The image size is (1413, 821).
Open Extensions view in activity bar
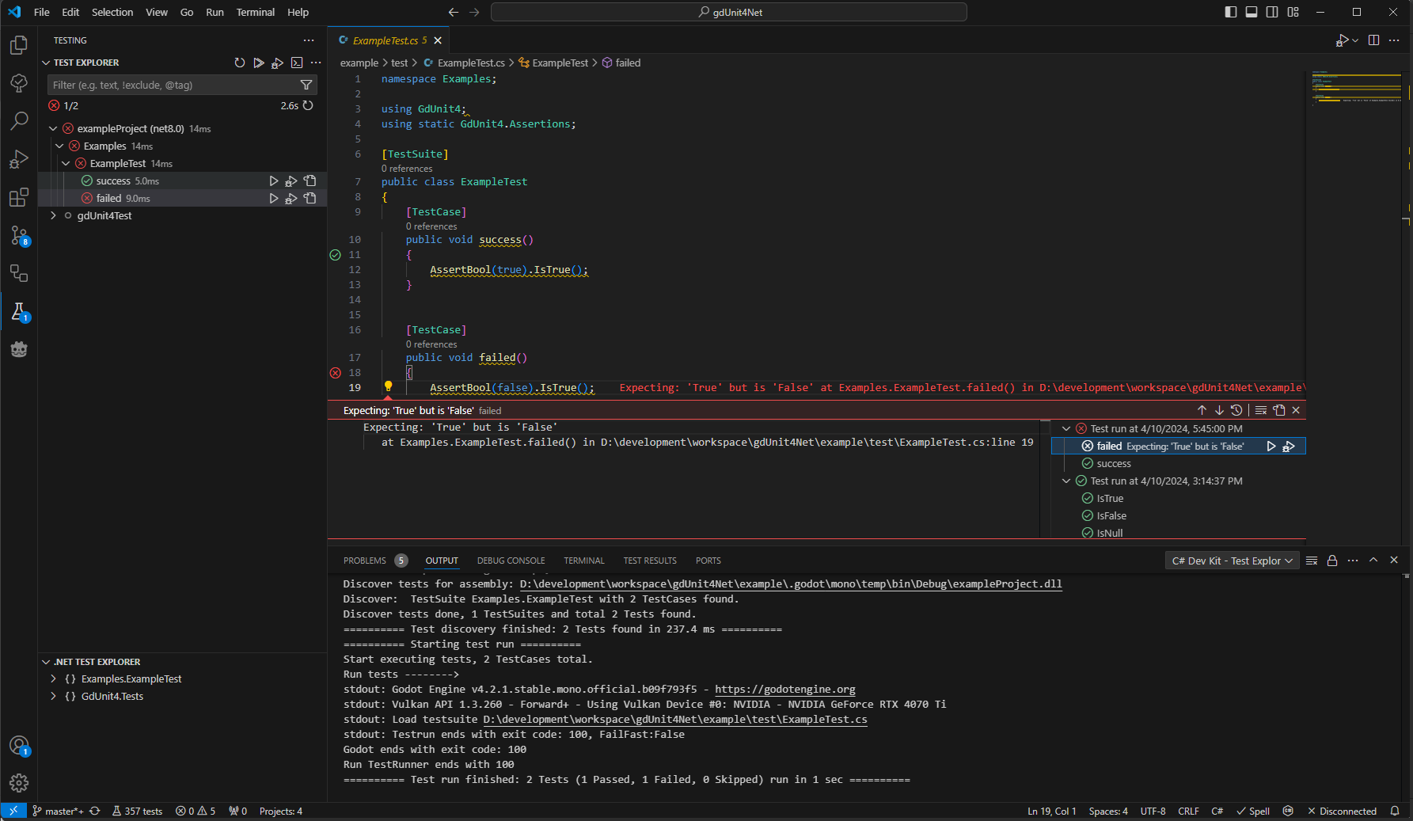[x=19, y=198]
